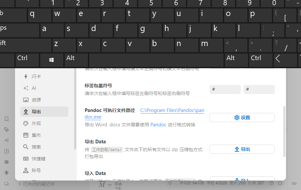
Task: Tap the r key on on-screen keyboard
Action: [x=113, y=15]
